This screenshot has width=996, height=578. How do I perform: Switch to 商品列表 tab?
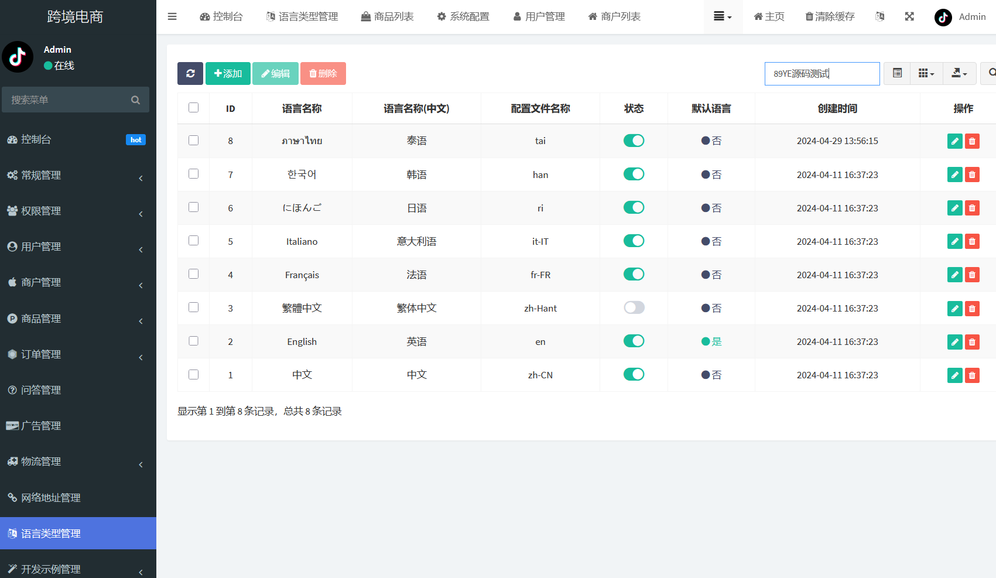pos(388,16)
